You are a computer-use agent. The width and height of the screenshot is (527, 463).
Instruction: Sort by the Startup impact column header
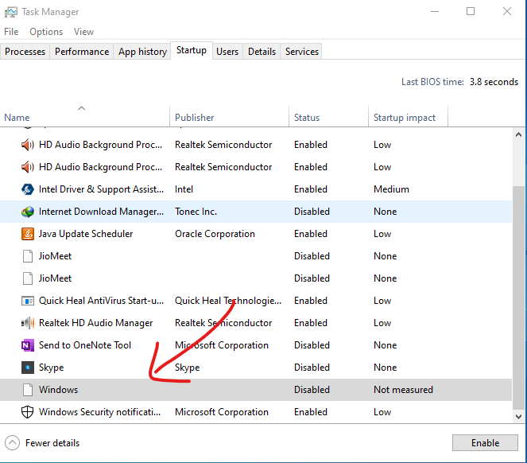click(408, 116)
